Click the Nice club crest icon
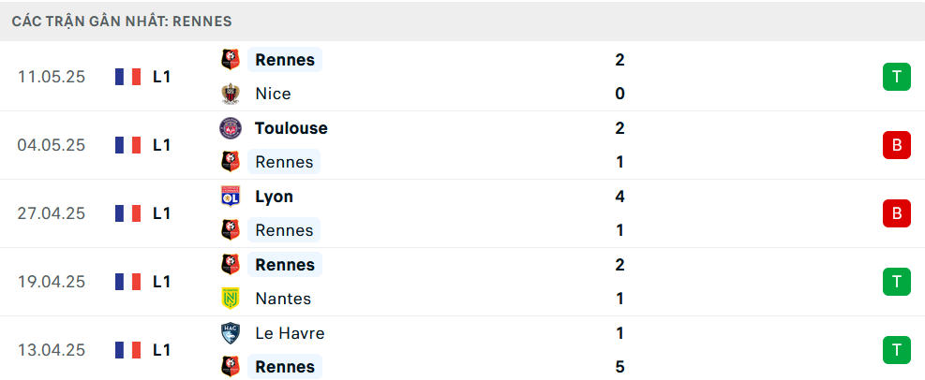Screen dimensions: 925x380 click(x=230, y=94)
